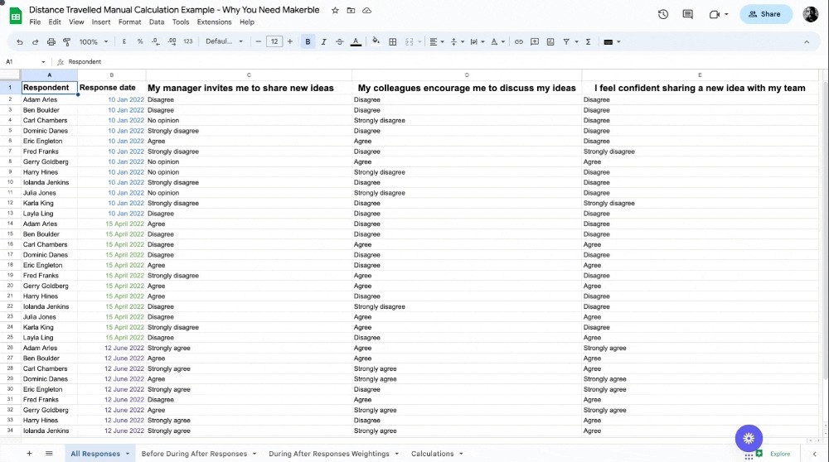Click the A1 name box
Viewport: 829px width, 462px height.
(x=25, y=62)
